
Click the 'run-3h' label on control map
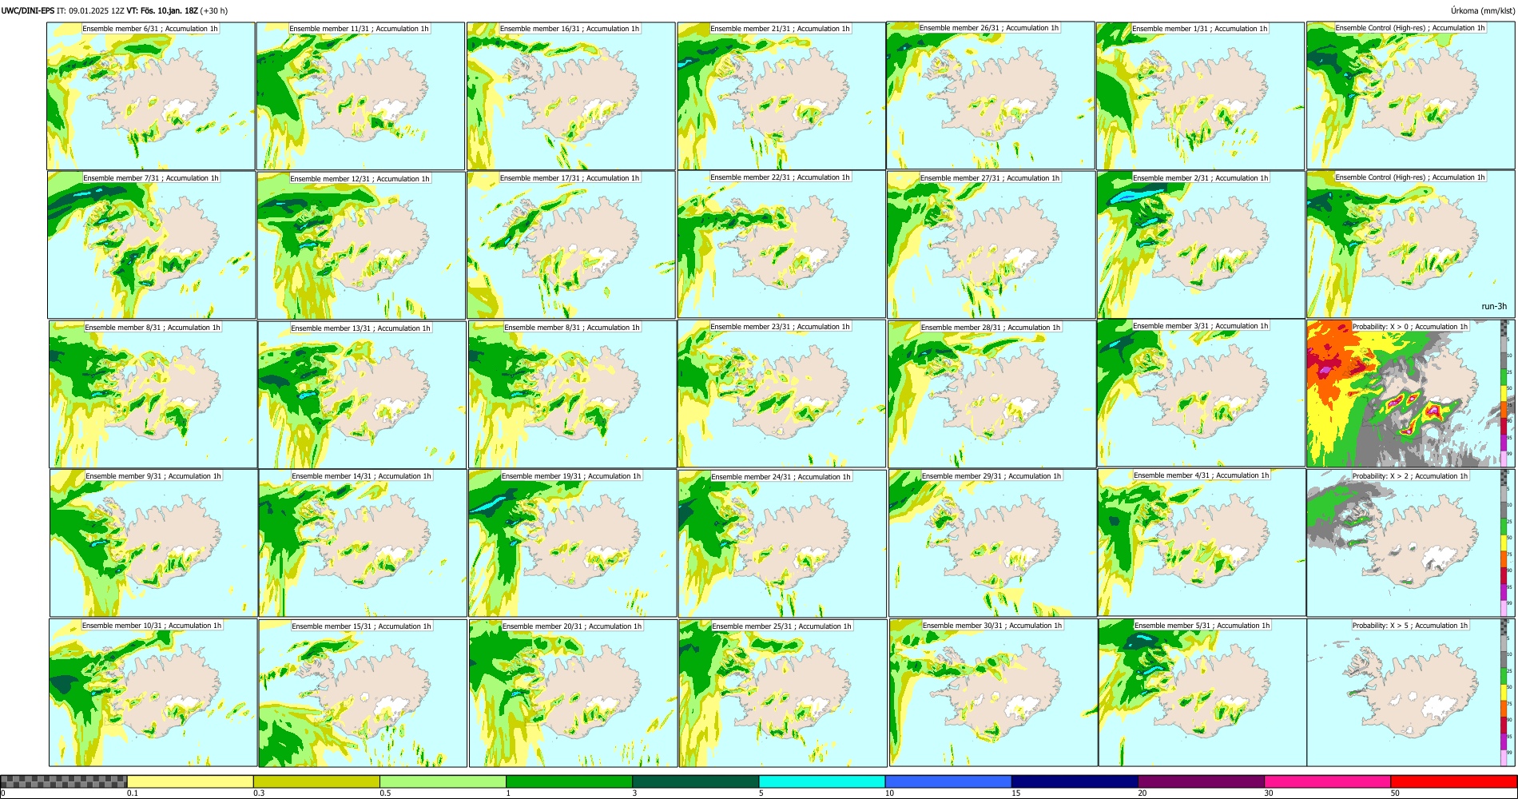pyautogui.click(x=1493, y=307)
